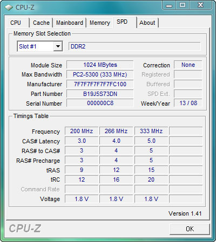Minimize the CPU-Z window

pyautogui.click(x=168, y=6)
